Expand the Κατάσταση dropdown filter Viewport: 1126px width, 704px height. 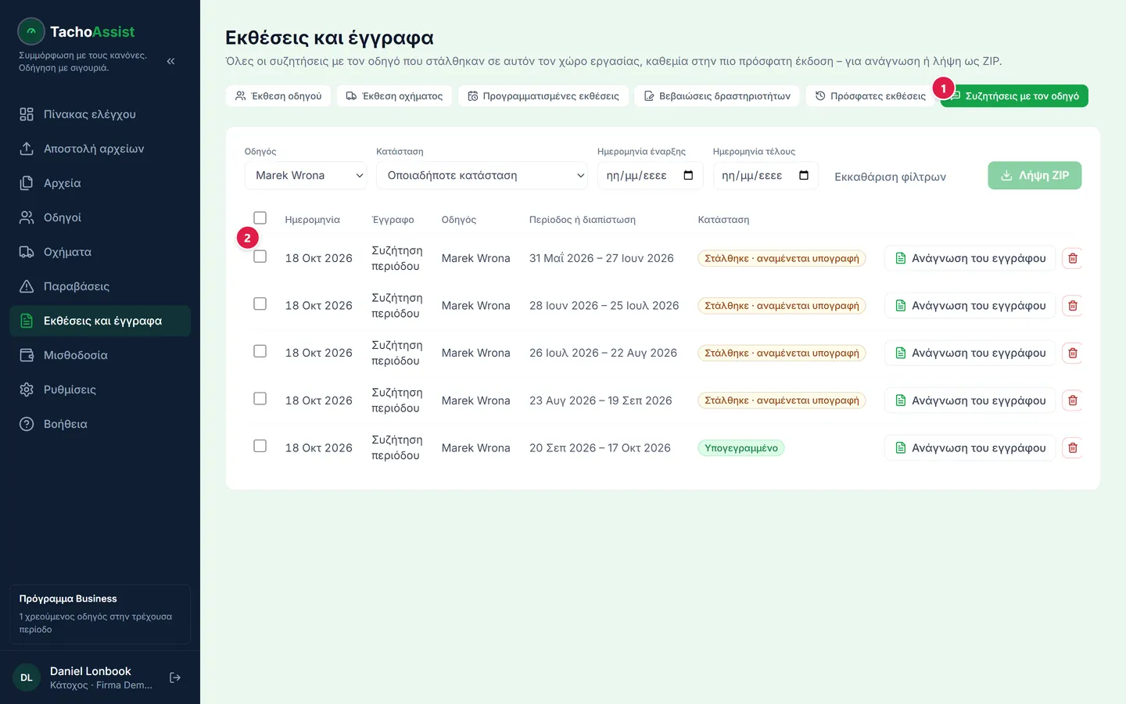(x=482, y=175)
